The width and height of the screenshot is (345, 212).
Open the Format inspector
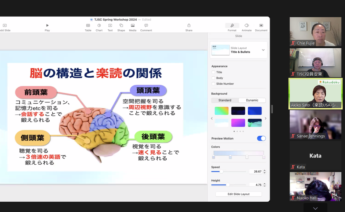coord(232,26)
